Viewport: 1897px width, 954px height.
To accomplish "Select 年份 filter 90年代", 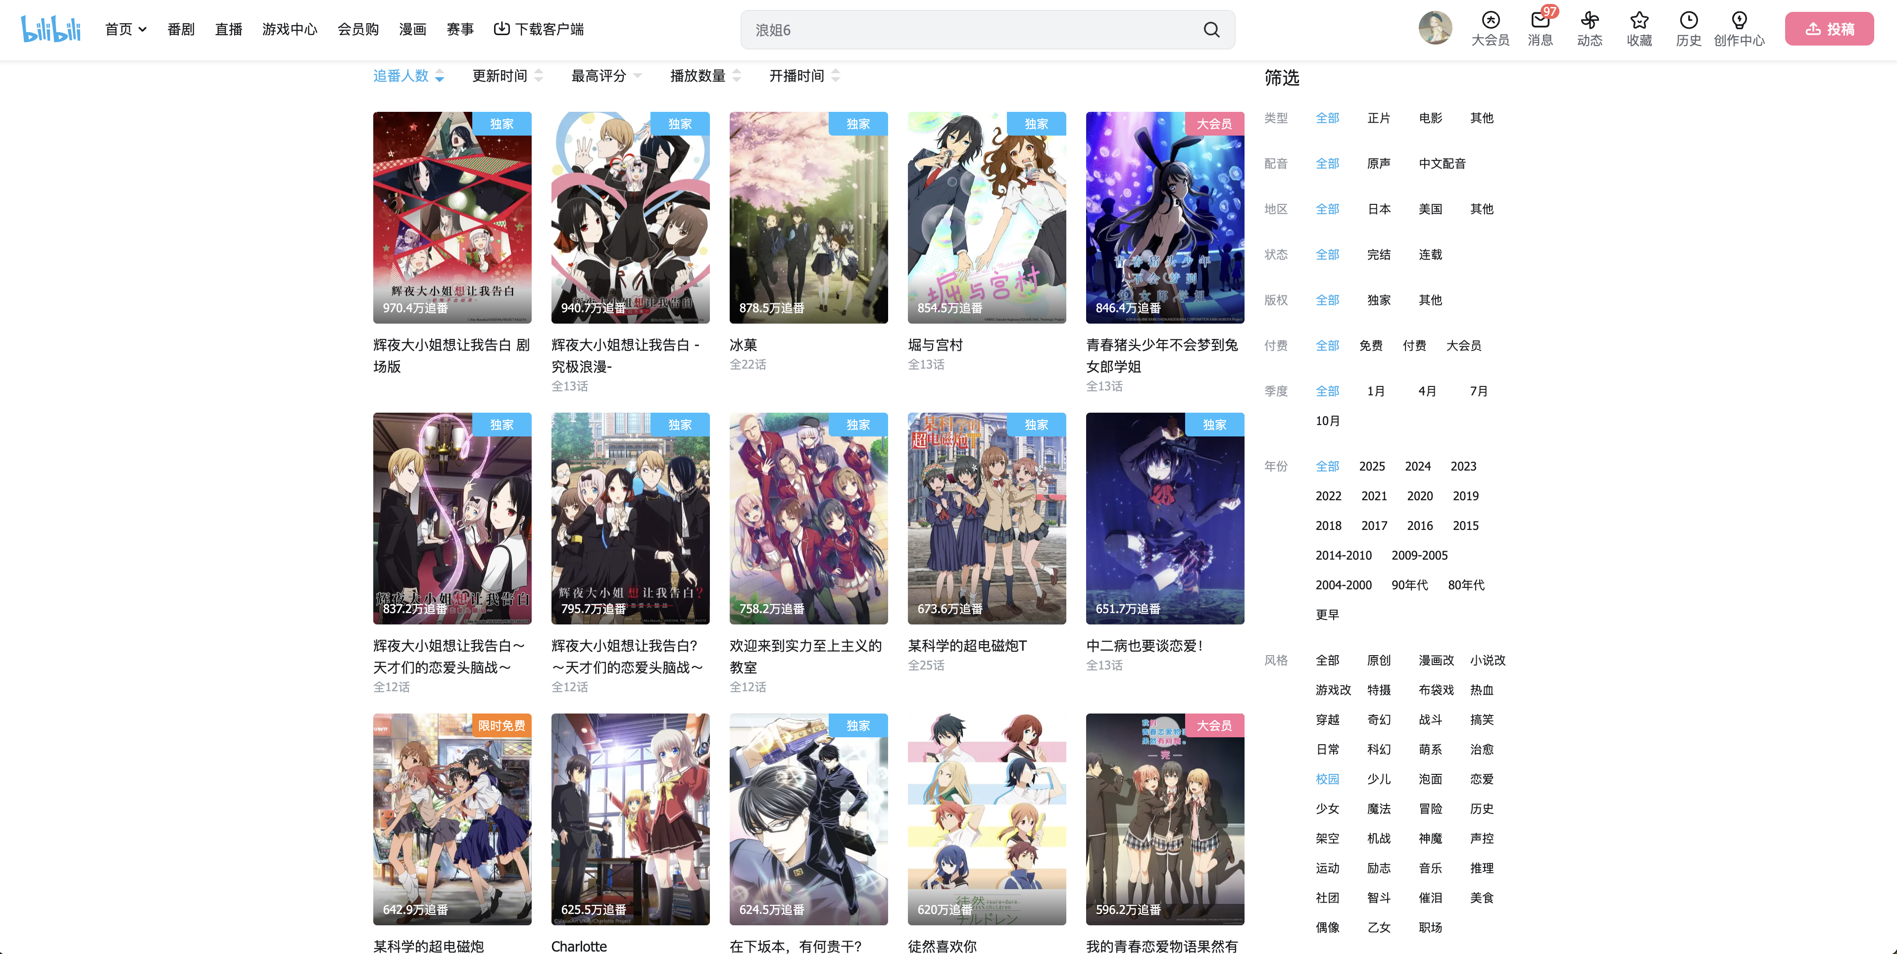I will [x=1409, y=585].
